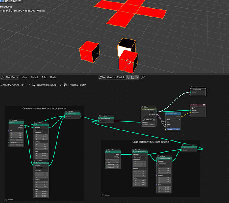Open the node group browse dropdown icon
Viewport: 229px width, 203px height.
coord(102,77)
